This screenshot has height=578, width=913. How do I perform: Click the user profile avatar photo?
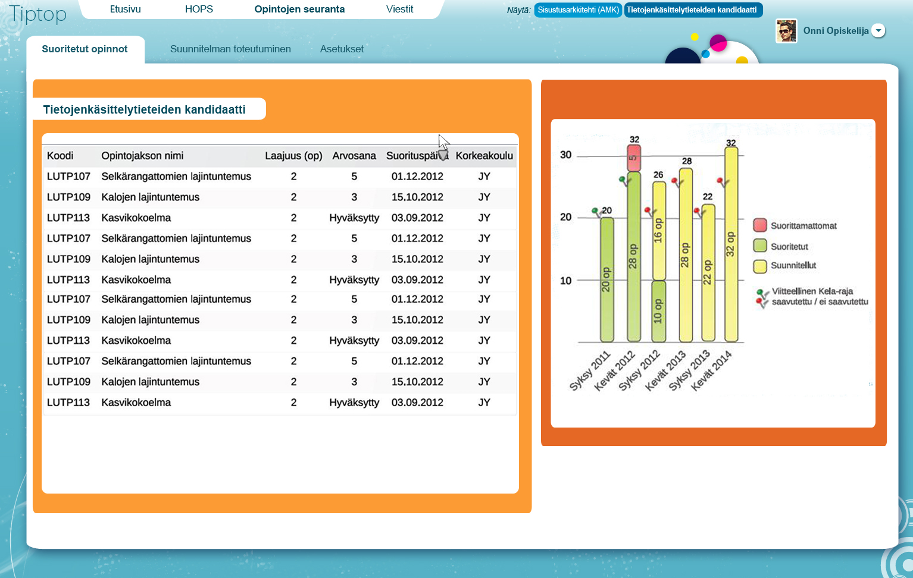click(x=786, y=31)
